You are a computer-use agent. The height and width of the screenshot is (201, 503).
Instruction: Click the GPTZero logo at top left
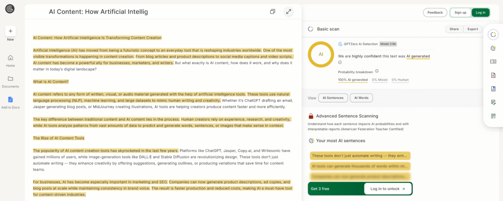pos(10,9)
